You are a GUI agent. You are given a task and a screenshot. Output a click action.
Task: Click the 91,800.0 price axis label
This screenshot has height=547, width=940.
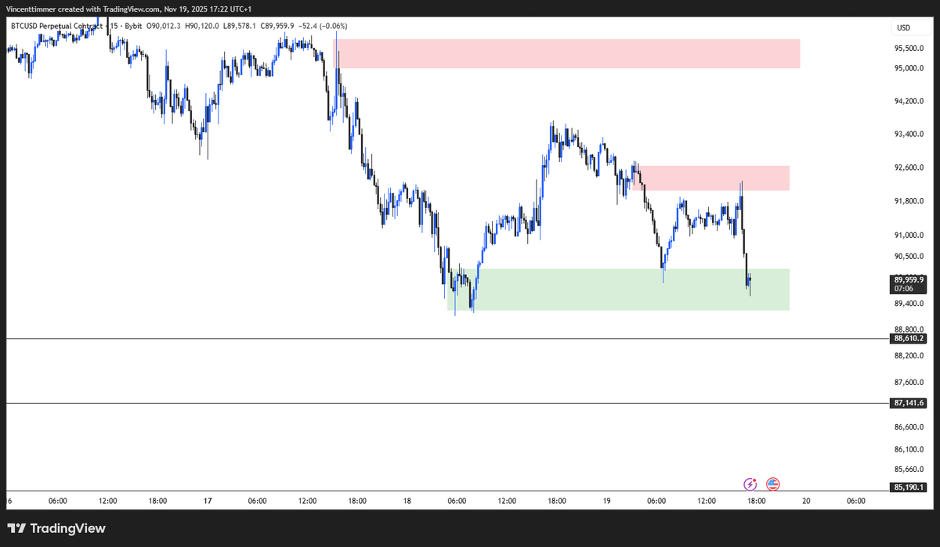(909, 201)
